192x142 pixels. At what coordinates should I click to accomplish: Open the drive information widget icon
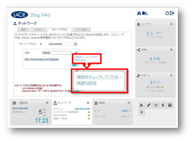tap(170, 105)
